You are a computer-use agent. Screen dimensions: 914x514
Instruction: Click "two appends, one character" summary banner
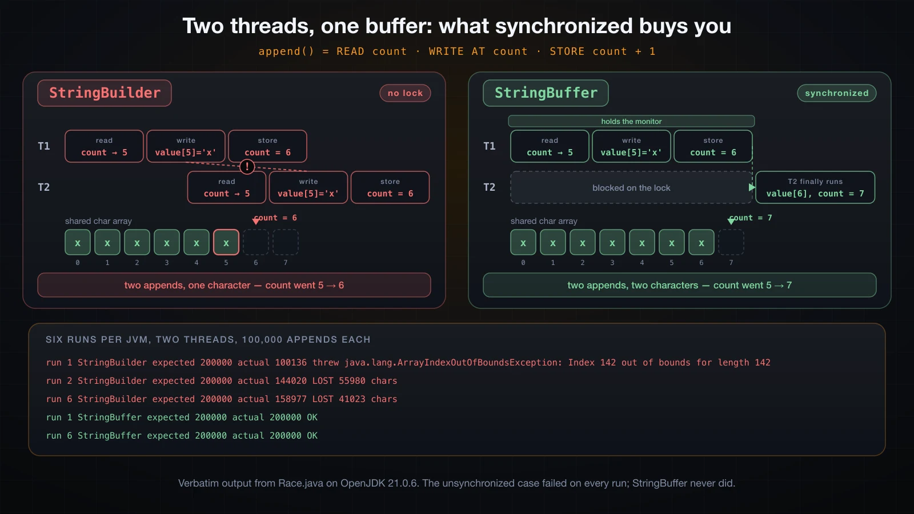234,285
